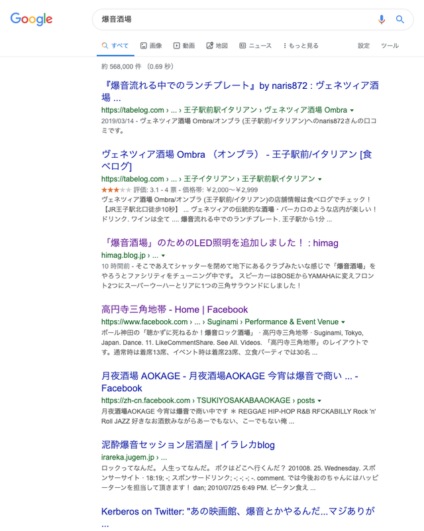Open 設定 options

[x=364, y=46]
